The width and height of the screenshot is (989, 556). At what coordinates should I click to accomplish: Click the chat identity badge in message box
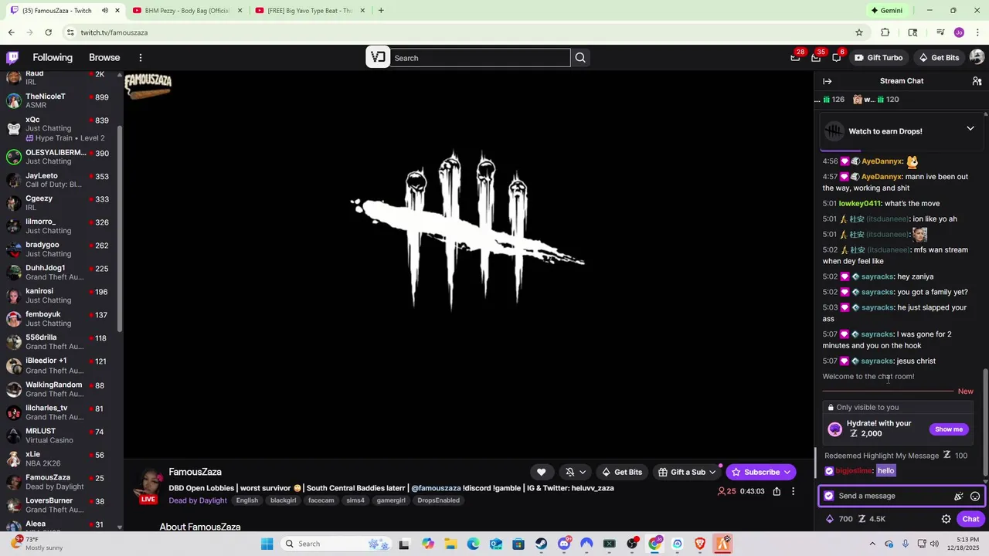829,496
